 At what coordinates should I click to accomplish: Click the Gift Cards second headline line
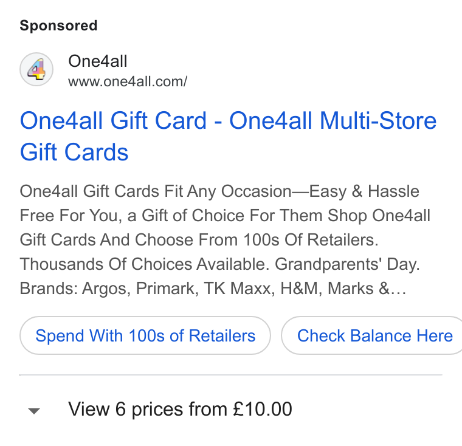pos(74,152)
